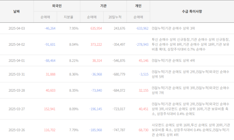Click the 7.95% ownership cell
This screenshot has height=140, width=234.
click(x=74, y=28)
